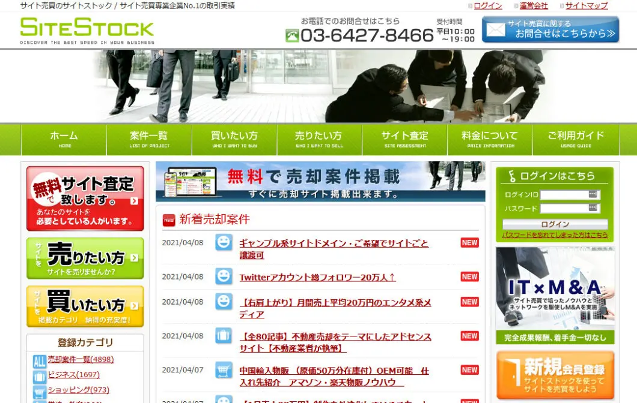Open the 案件一覧 navigation tab
The height and width of the screenshot is (403, 637).
click(x=149, y=140)
